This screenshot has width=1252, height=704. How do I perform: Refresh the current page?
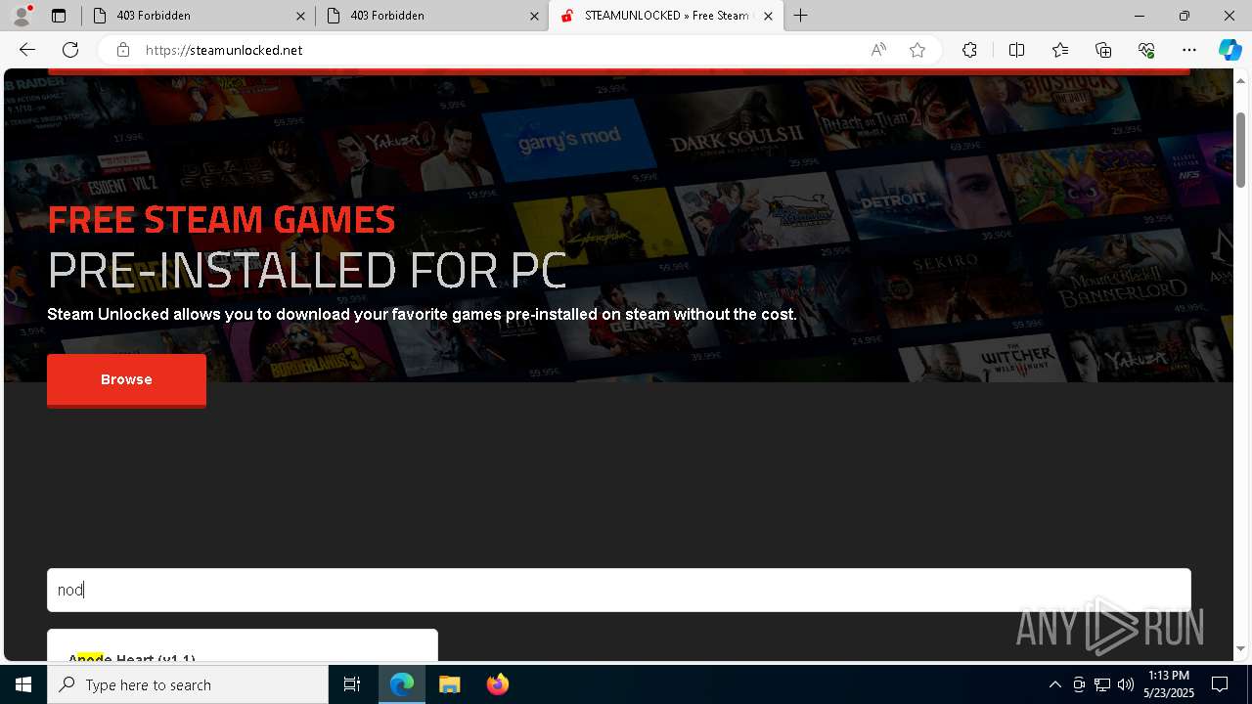click(70, 50)
